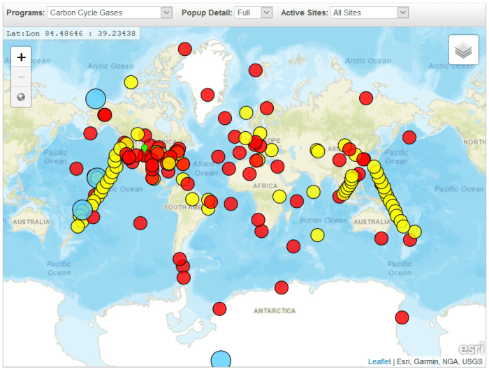Click the red marker near Kamchatka in North Pacific

pos(409,137)
